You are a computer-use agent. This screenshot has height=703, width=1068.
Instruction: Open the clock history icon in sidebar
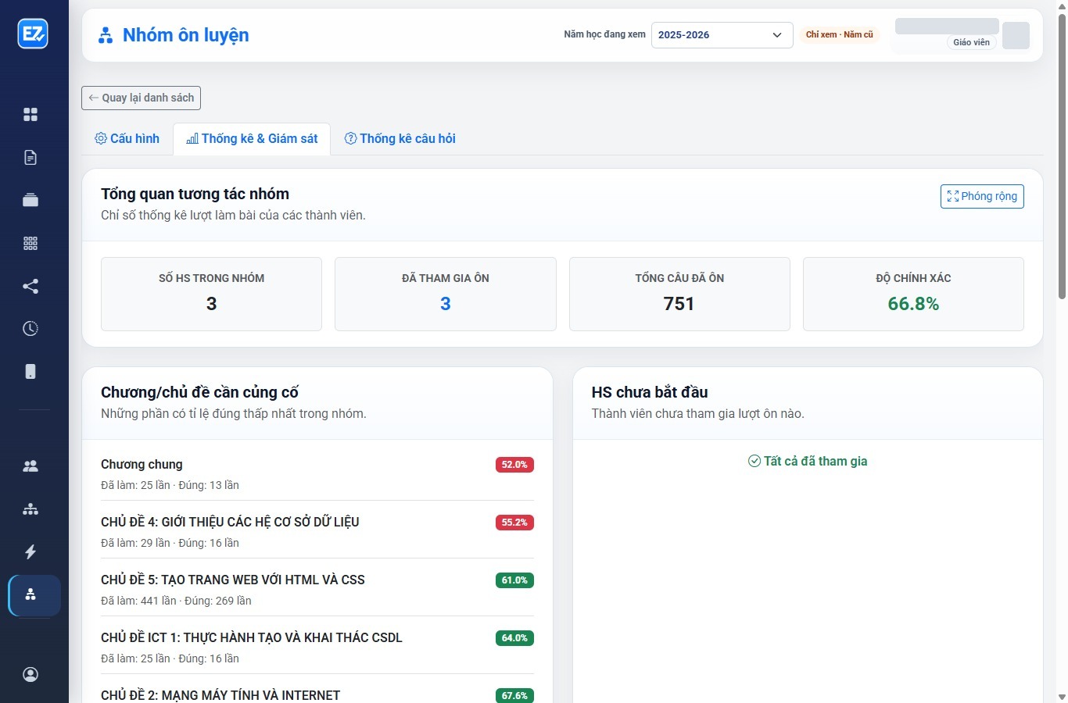click(30, 328)
